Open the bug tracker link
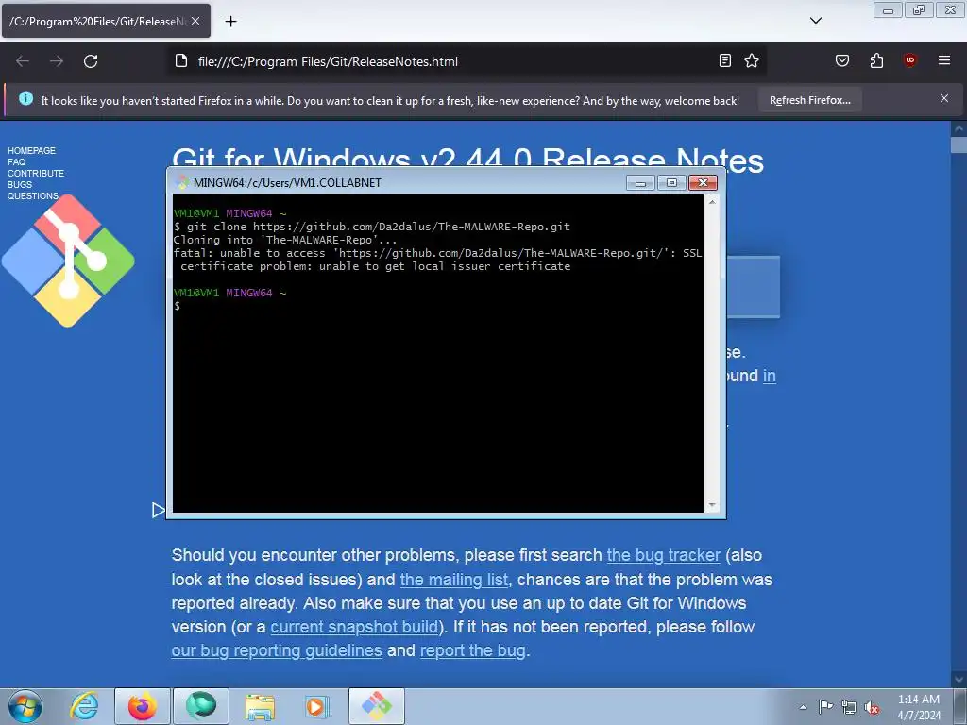 tap(664, 555)
